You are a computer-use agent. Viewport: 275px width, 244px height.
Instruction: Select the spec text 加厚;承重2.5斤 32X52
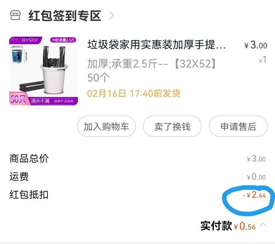[x=152, y=64]
